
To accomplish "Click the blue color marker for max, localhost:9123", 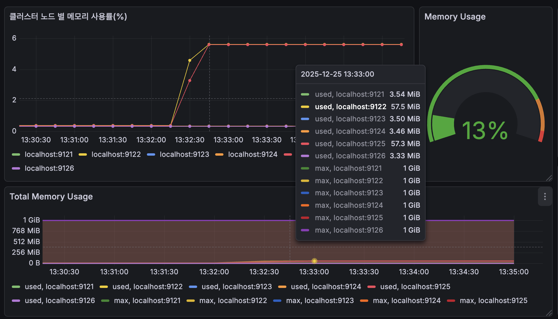I will click(x=277, y=301).
